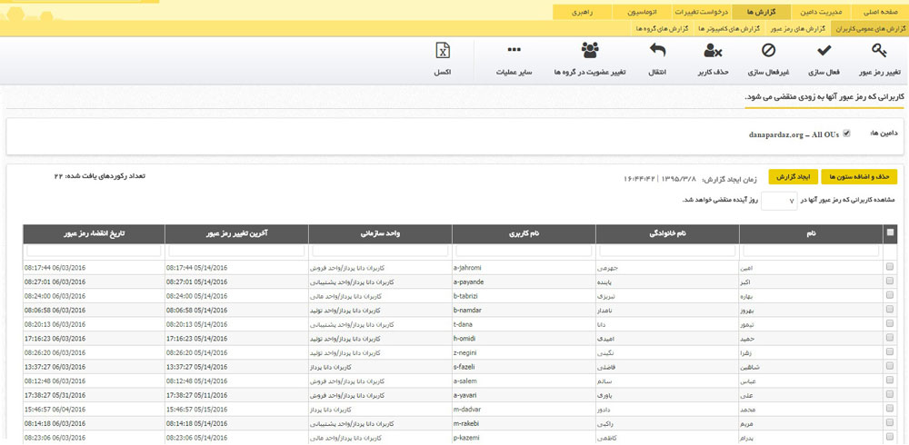Screen dimensions: 909x445
Task: Click the Transfer (انتقال) arrow icon
Action: pyautogui.click(x=657, y=51)
